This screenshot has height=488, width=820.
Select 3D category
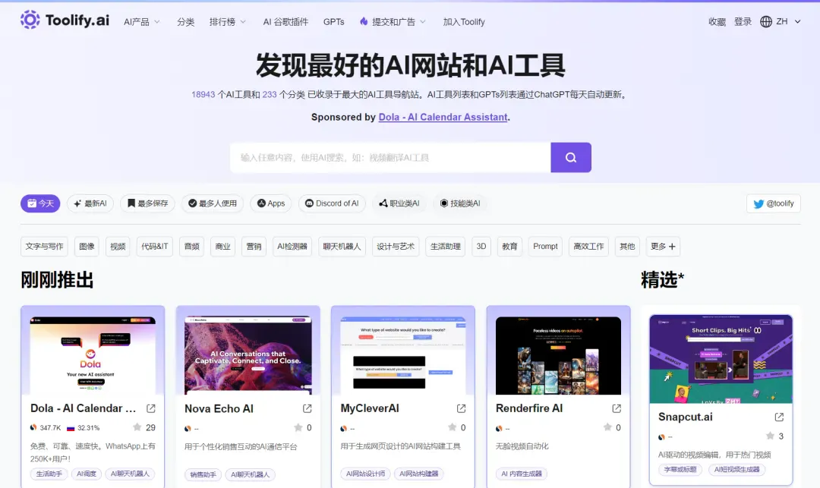pyautogui.click(x=481, y=246)
